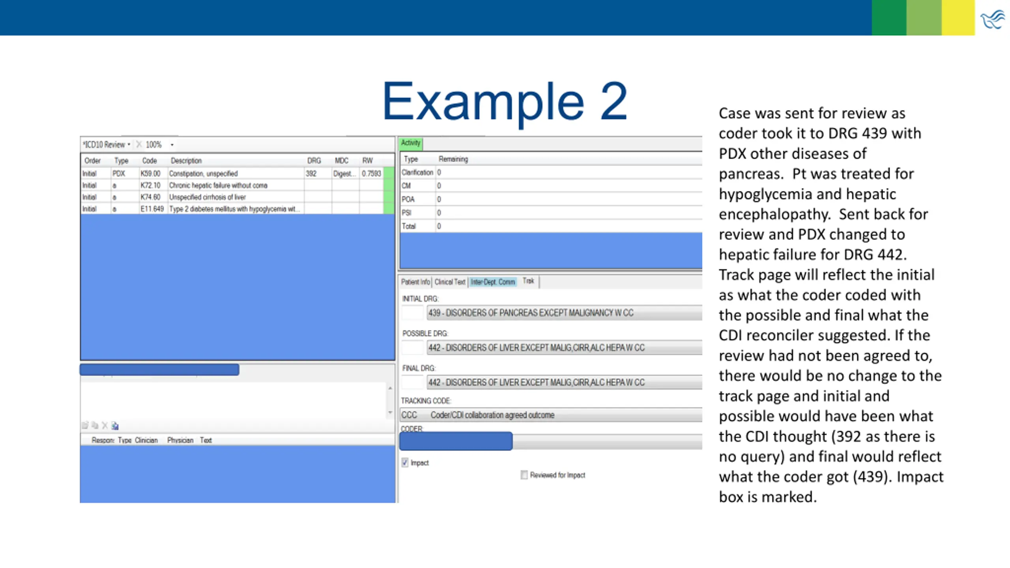Click the copy icon in query toolbar
The image size is (1010, 568).
tap(95, 425)
